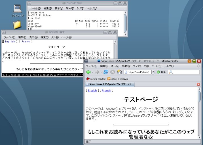Click the Firefox Forward arrow button
The height and width of the screenshot is (145, 203).
pyautogui.click(x=97, y=72)
